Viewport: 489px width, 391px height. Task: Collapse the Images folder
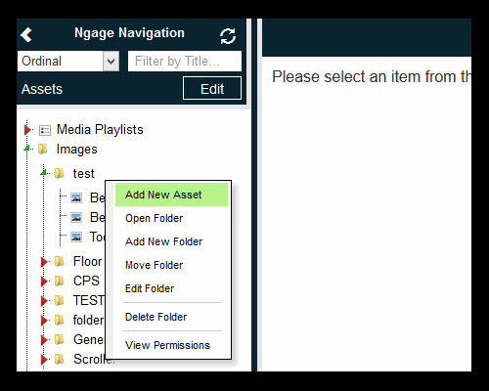(27, 149)
